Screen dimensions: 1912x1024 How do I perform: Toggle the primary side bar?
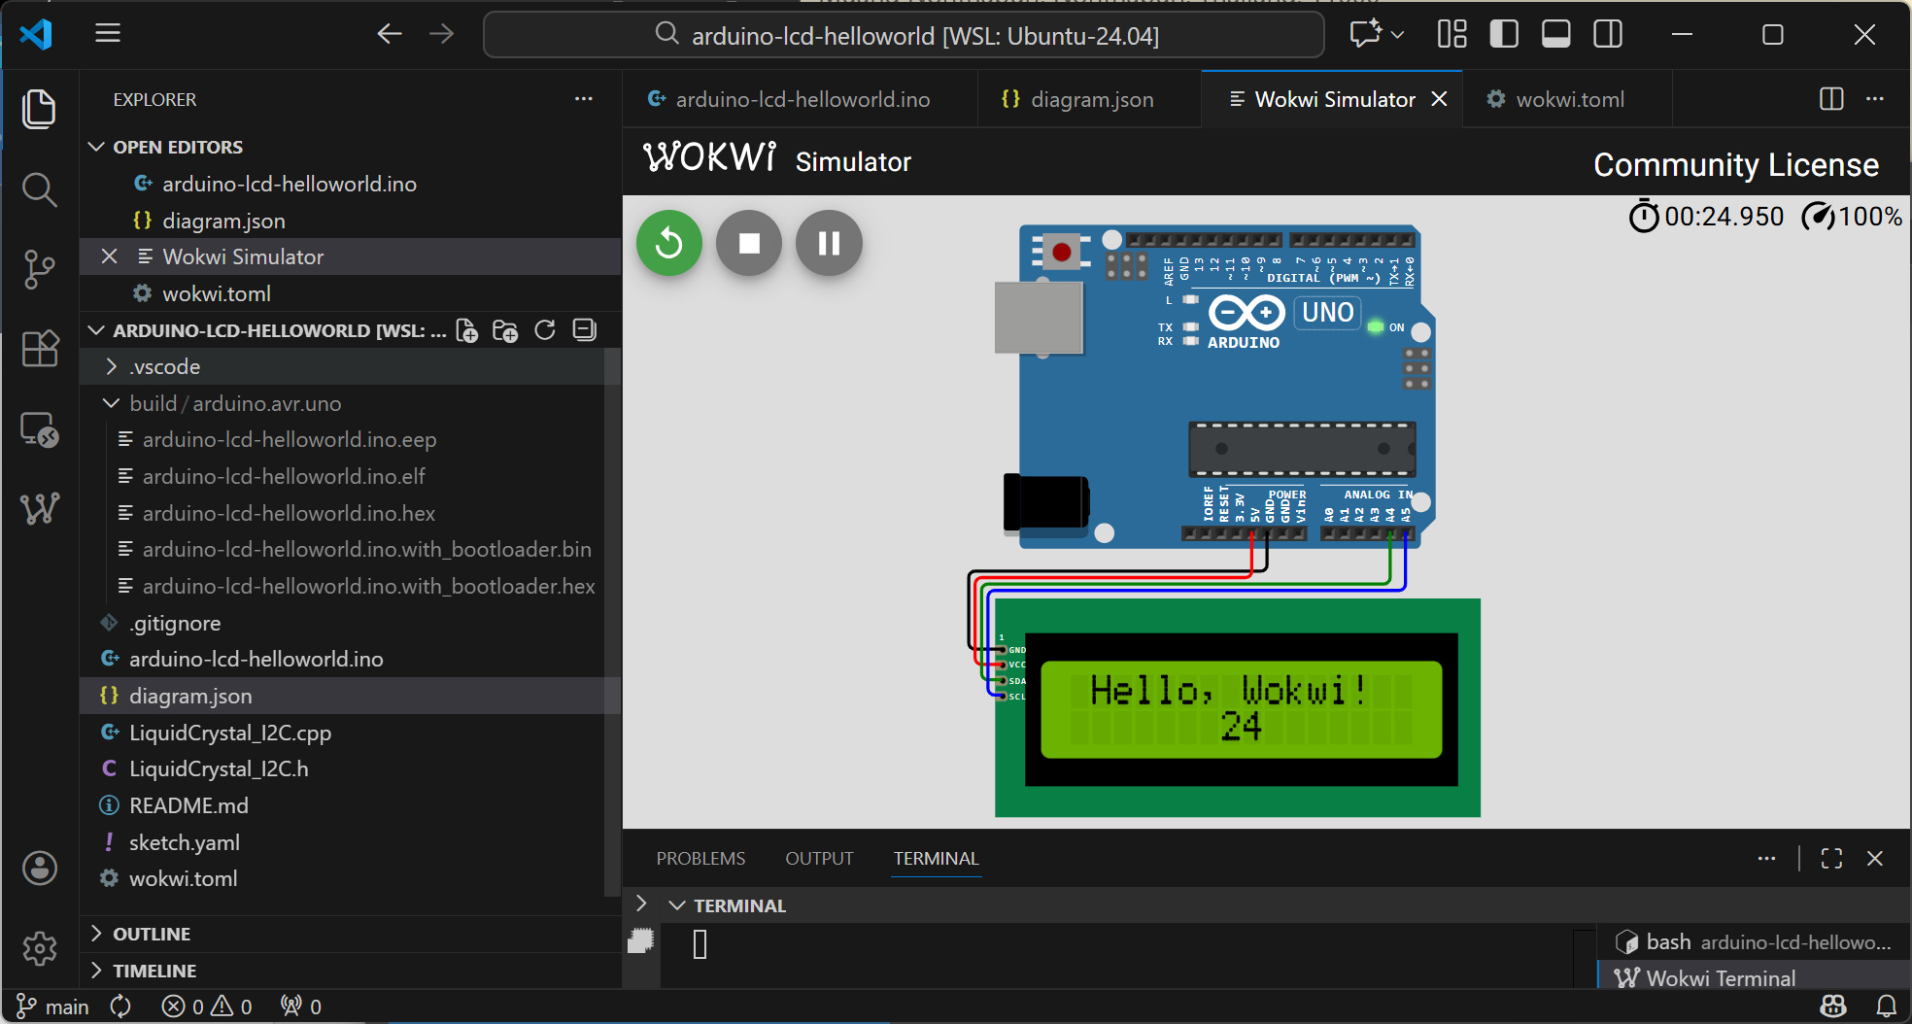point(1504,35)
